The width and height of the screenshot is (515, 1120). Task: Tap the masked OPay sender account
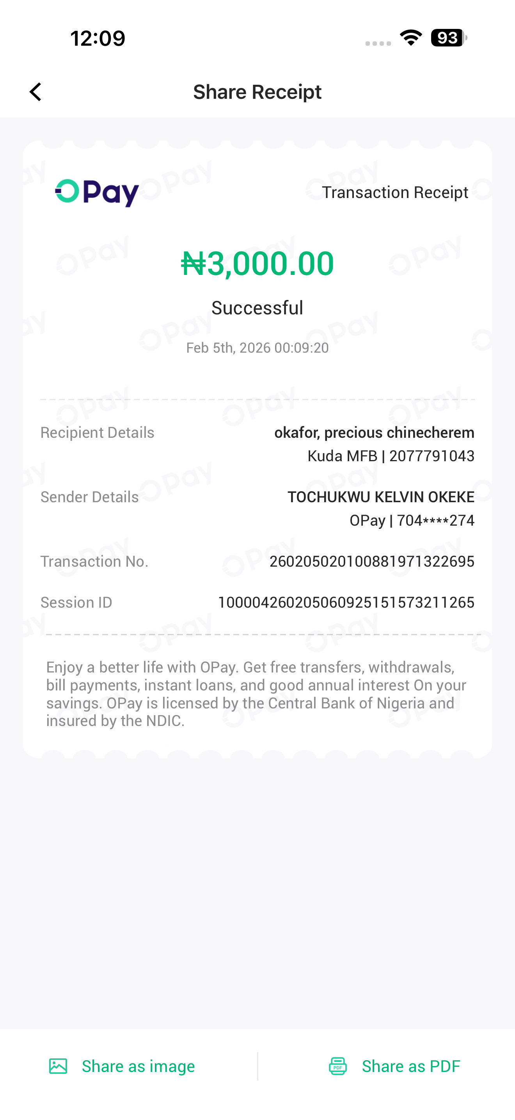412,521
